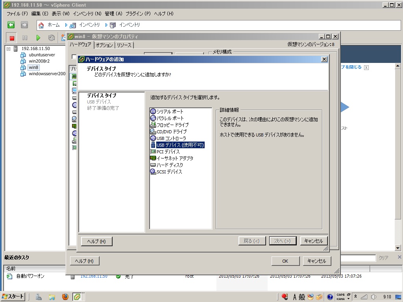The height and width of the screenshot is (302, 403).
Task: Close the ハードウェアの追加 dialog
Action: 324,59
